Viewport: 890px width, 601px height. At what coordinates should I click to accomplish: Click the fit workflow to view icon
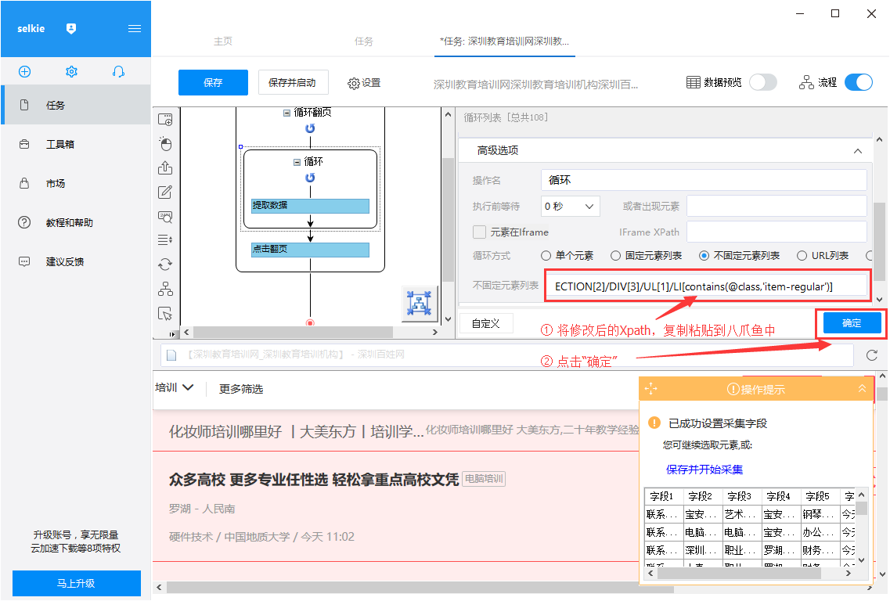click(420, 303)
